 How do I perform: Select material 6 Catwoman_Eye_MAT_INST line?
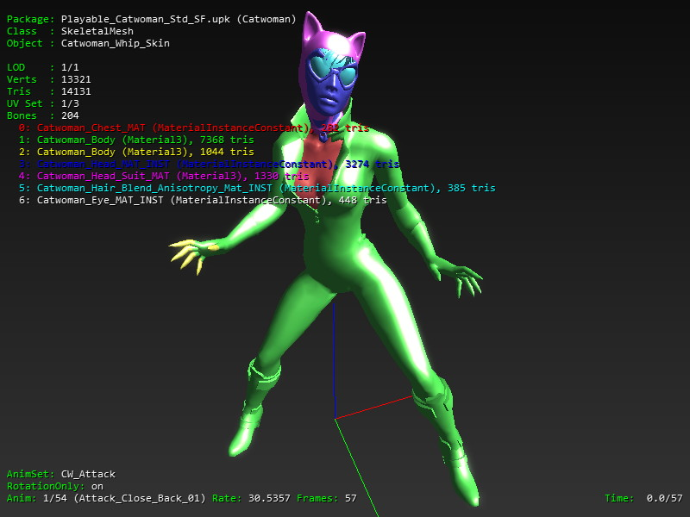203,201
